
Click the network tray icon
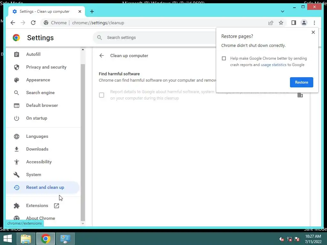(x=289, y=239)
